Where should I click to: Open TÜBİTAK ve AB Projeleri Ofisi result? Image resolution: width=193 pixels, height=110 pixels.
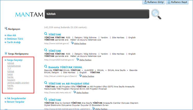(x=69, y=83)
